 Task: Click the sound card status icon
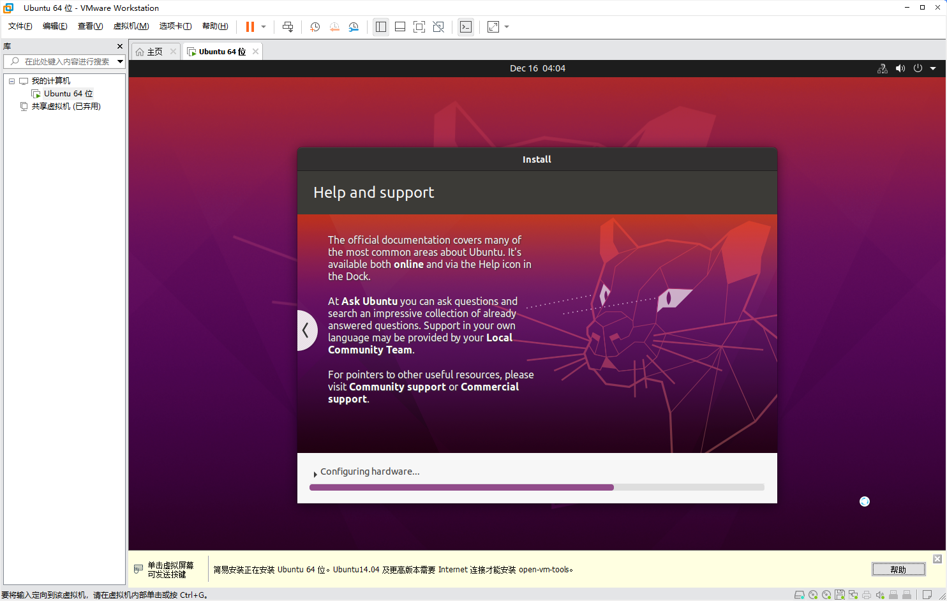point(880,595)
